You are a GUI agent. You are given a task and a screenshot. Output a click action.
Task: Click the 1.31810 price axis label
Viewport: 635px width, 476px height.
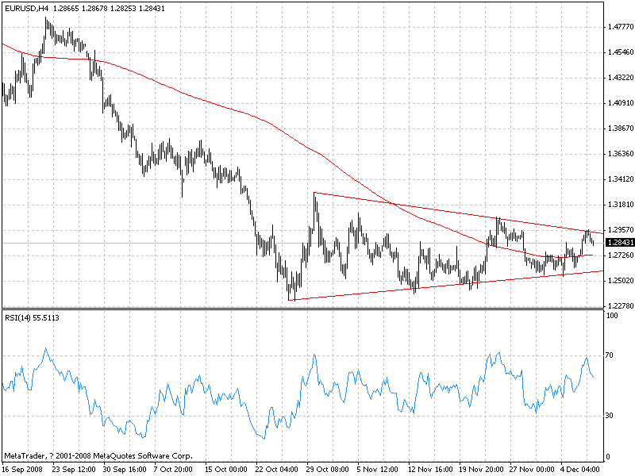(621, 205)
